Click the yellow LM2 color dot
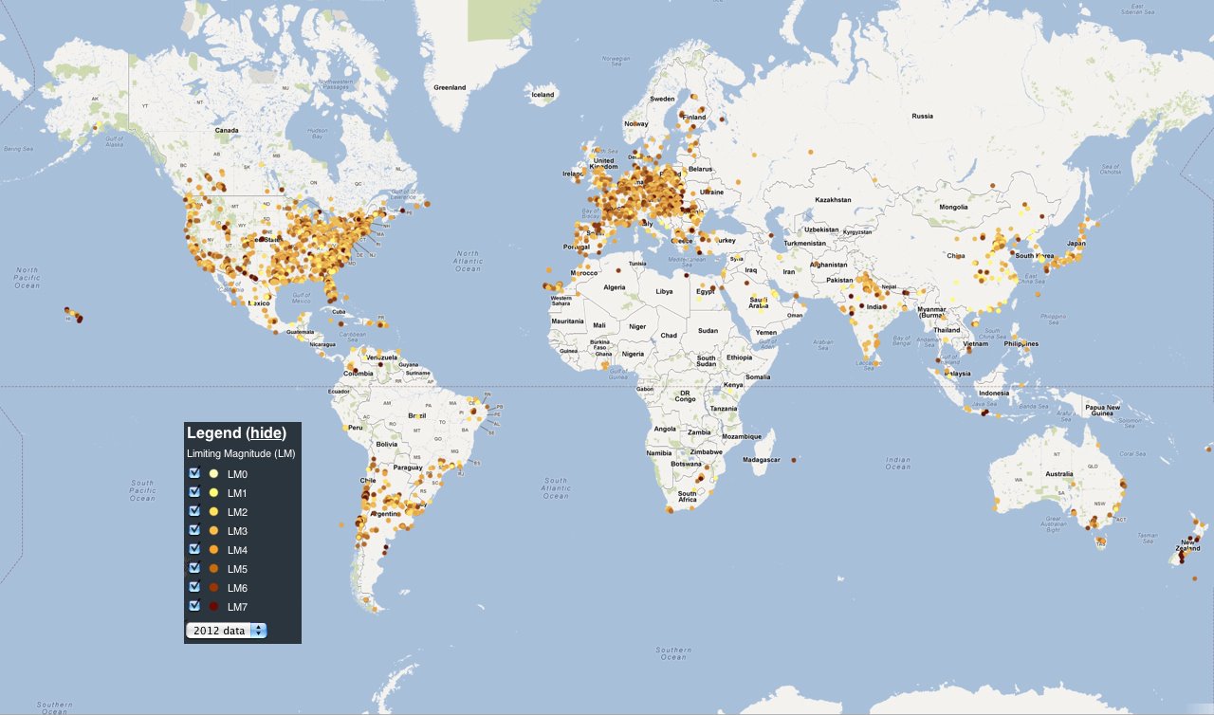Image resolution: width=1214 pixels, height=715 pixels. click(x=214, y=512)
